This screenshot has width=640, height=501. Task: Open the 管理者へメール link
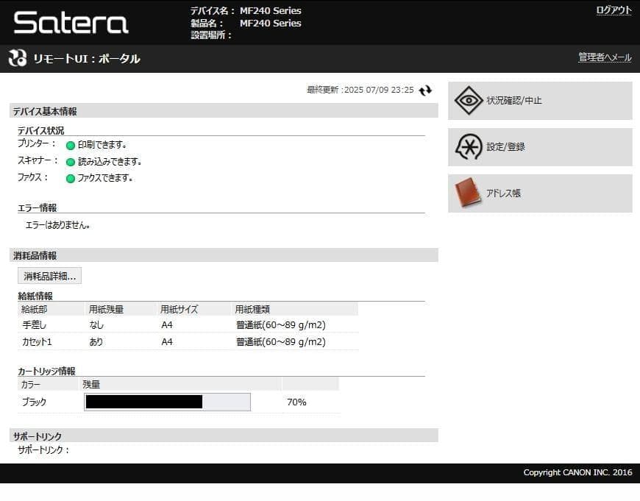point(605,57)
